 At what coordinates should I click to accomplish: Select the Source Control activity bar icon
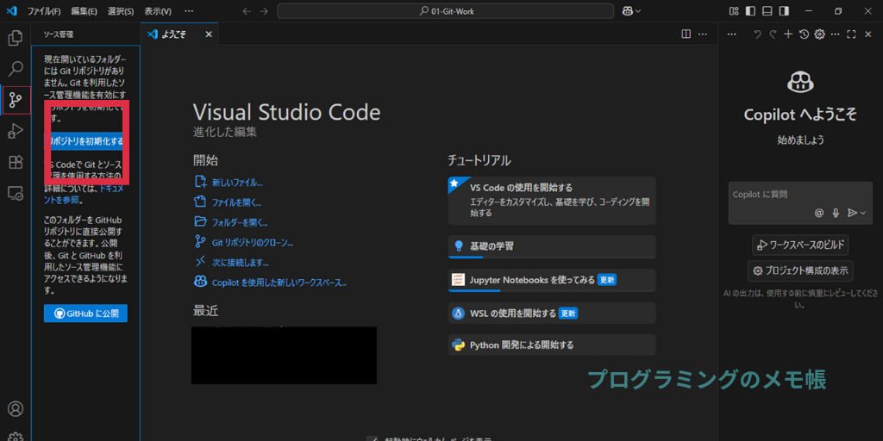(16, 101)
